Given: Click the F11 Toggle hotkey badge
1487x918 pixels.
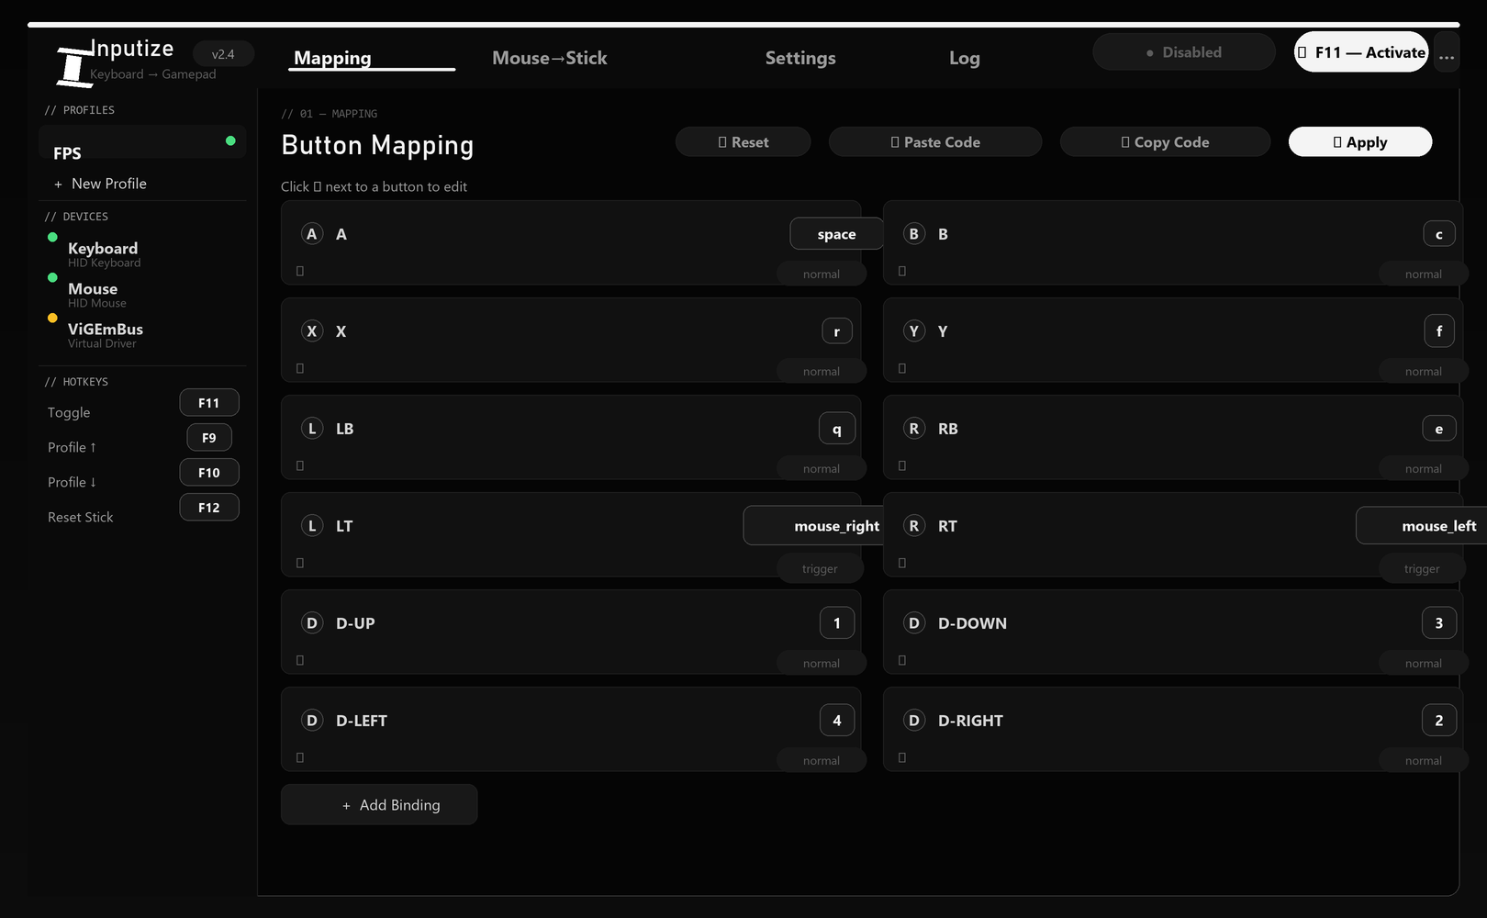Looking at the screenshot, I should tap(209, 403).
